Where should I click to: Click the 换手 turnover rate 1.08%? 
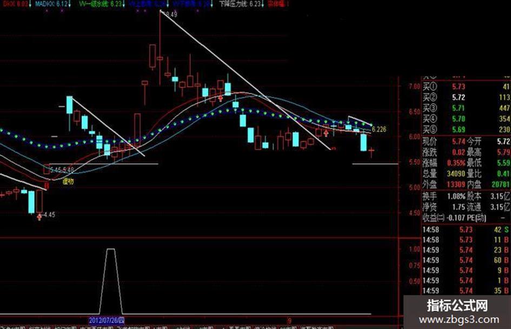456,197
